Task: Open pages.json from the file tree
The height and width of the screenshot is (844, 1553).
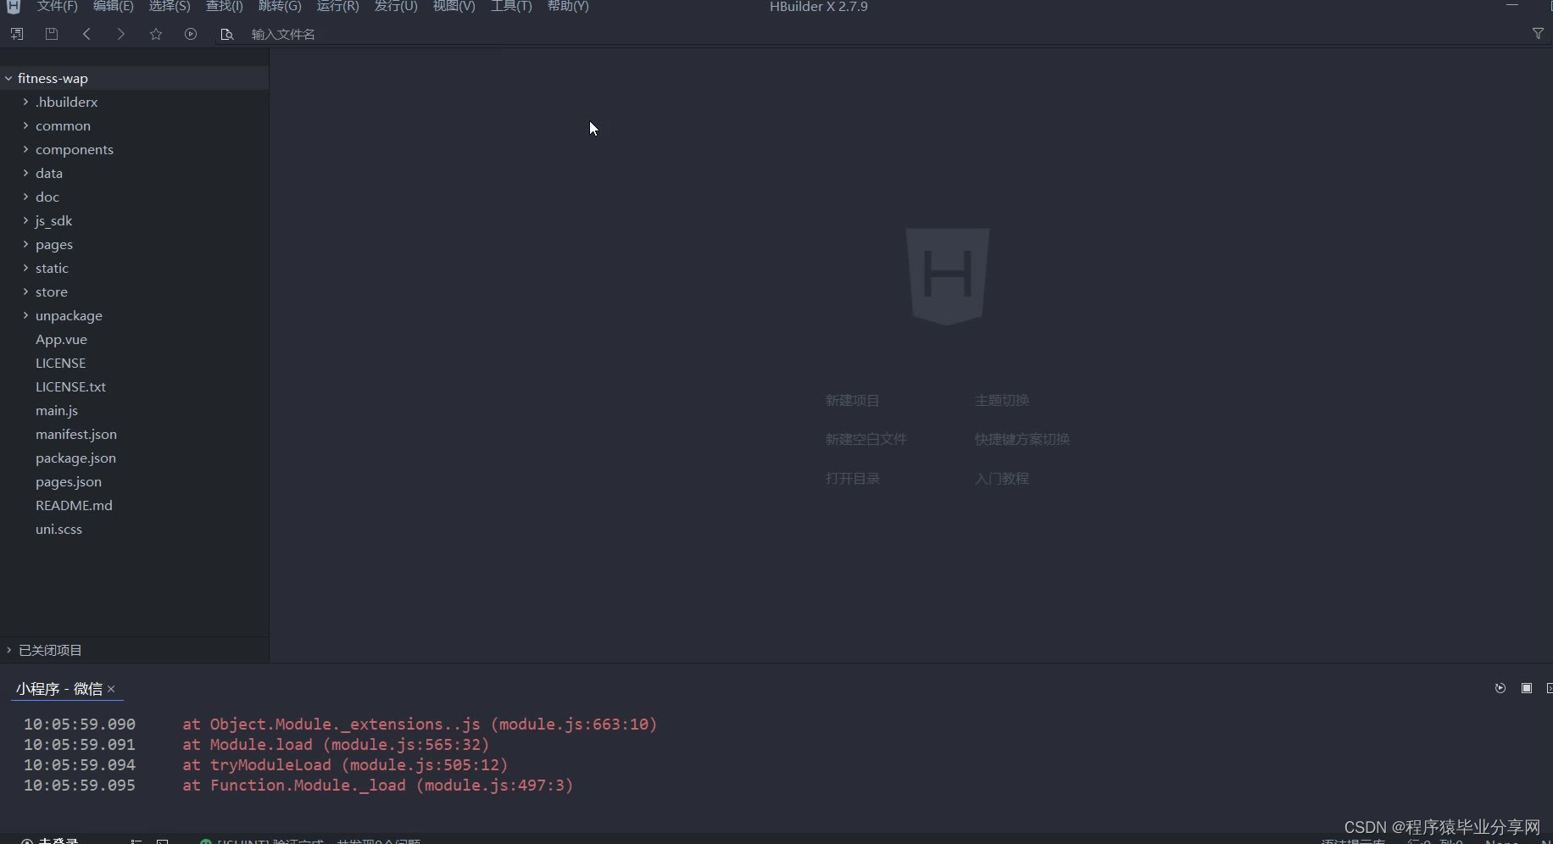Action: pos(69,481)
